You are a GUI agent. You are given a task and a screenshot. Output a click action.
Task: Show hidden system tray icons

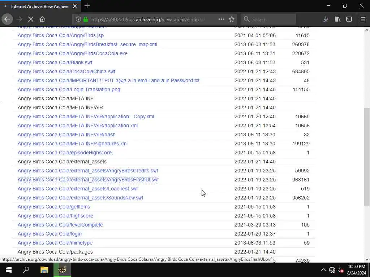coord(323,270)
